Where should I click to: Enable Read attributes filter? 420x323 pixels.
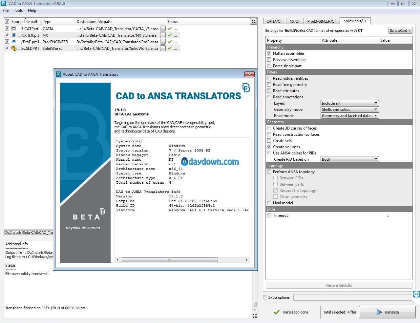tap(269, 91)
